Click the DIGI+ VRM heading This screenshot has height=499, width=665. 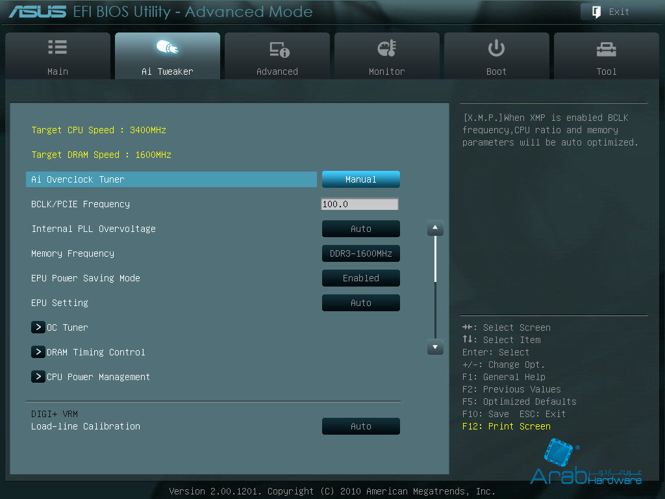[55, 414]
